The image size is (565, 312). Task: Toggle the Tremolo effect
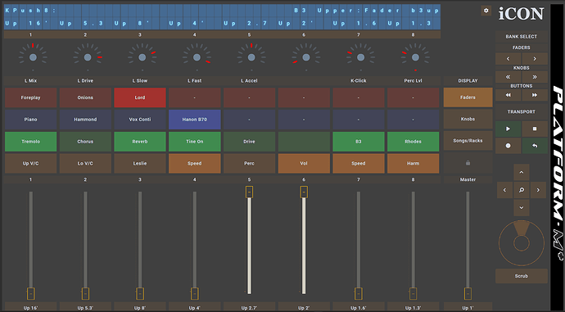click(x=30, y=142)
